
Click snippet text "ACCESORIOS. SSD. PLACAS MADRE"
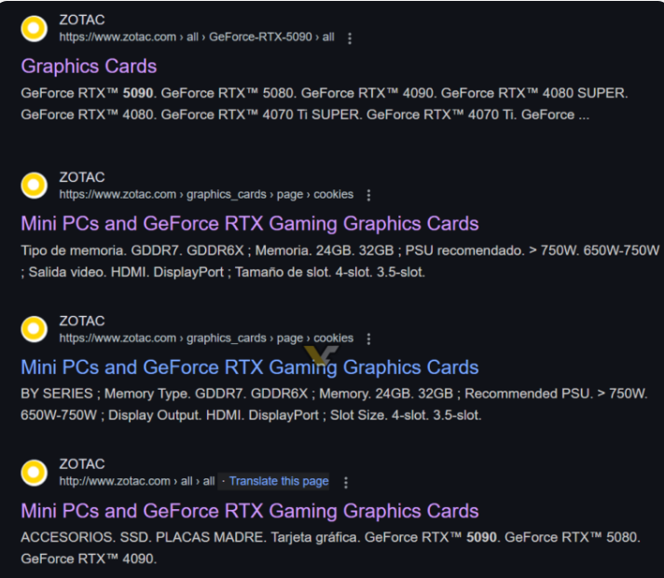143,537
